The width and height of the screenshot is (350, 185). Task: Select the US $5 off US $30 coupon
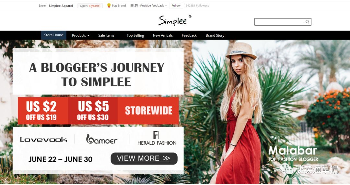pyautogui.click(x=93, y=111)
